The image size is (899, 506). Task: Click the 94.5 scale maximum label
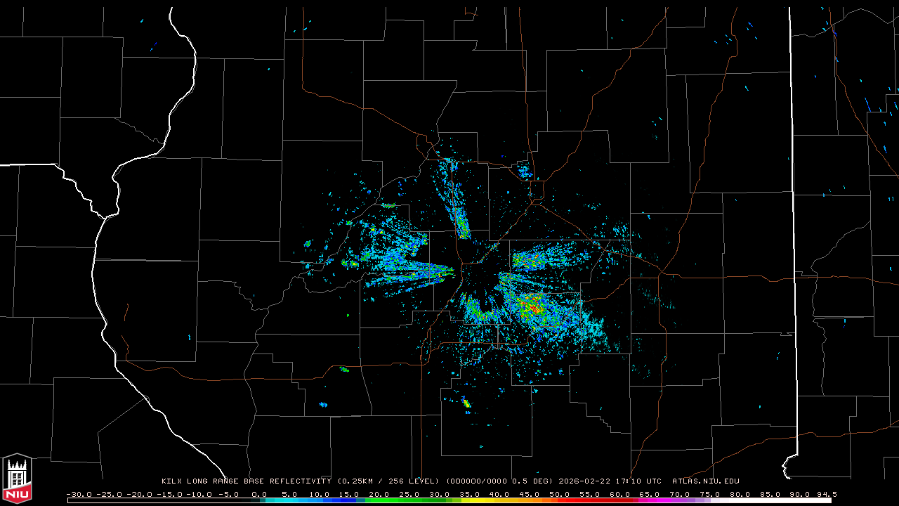(826, 494)
